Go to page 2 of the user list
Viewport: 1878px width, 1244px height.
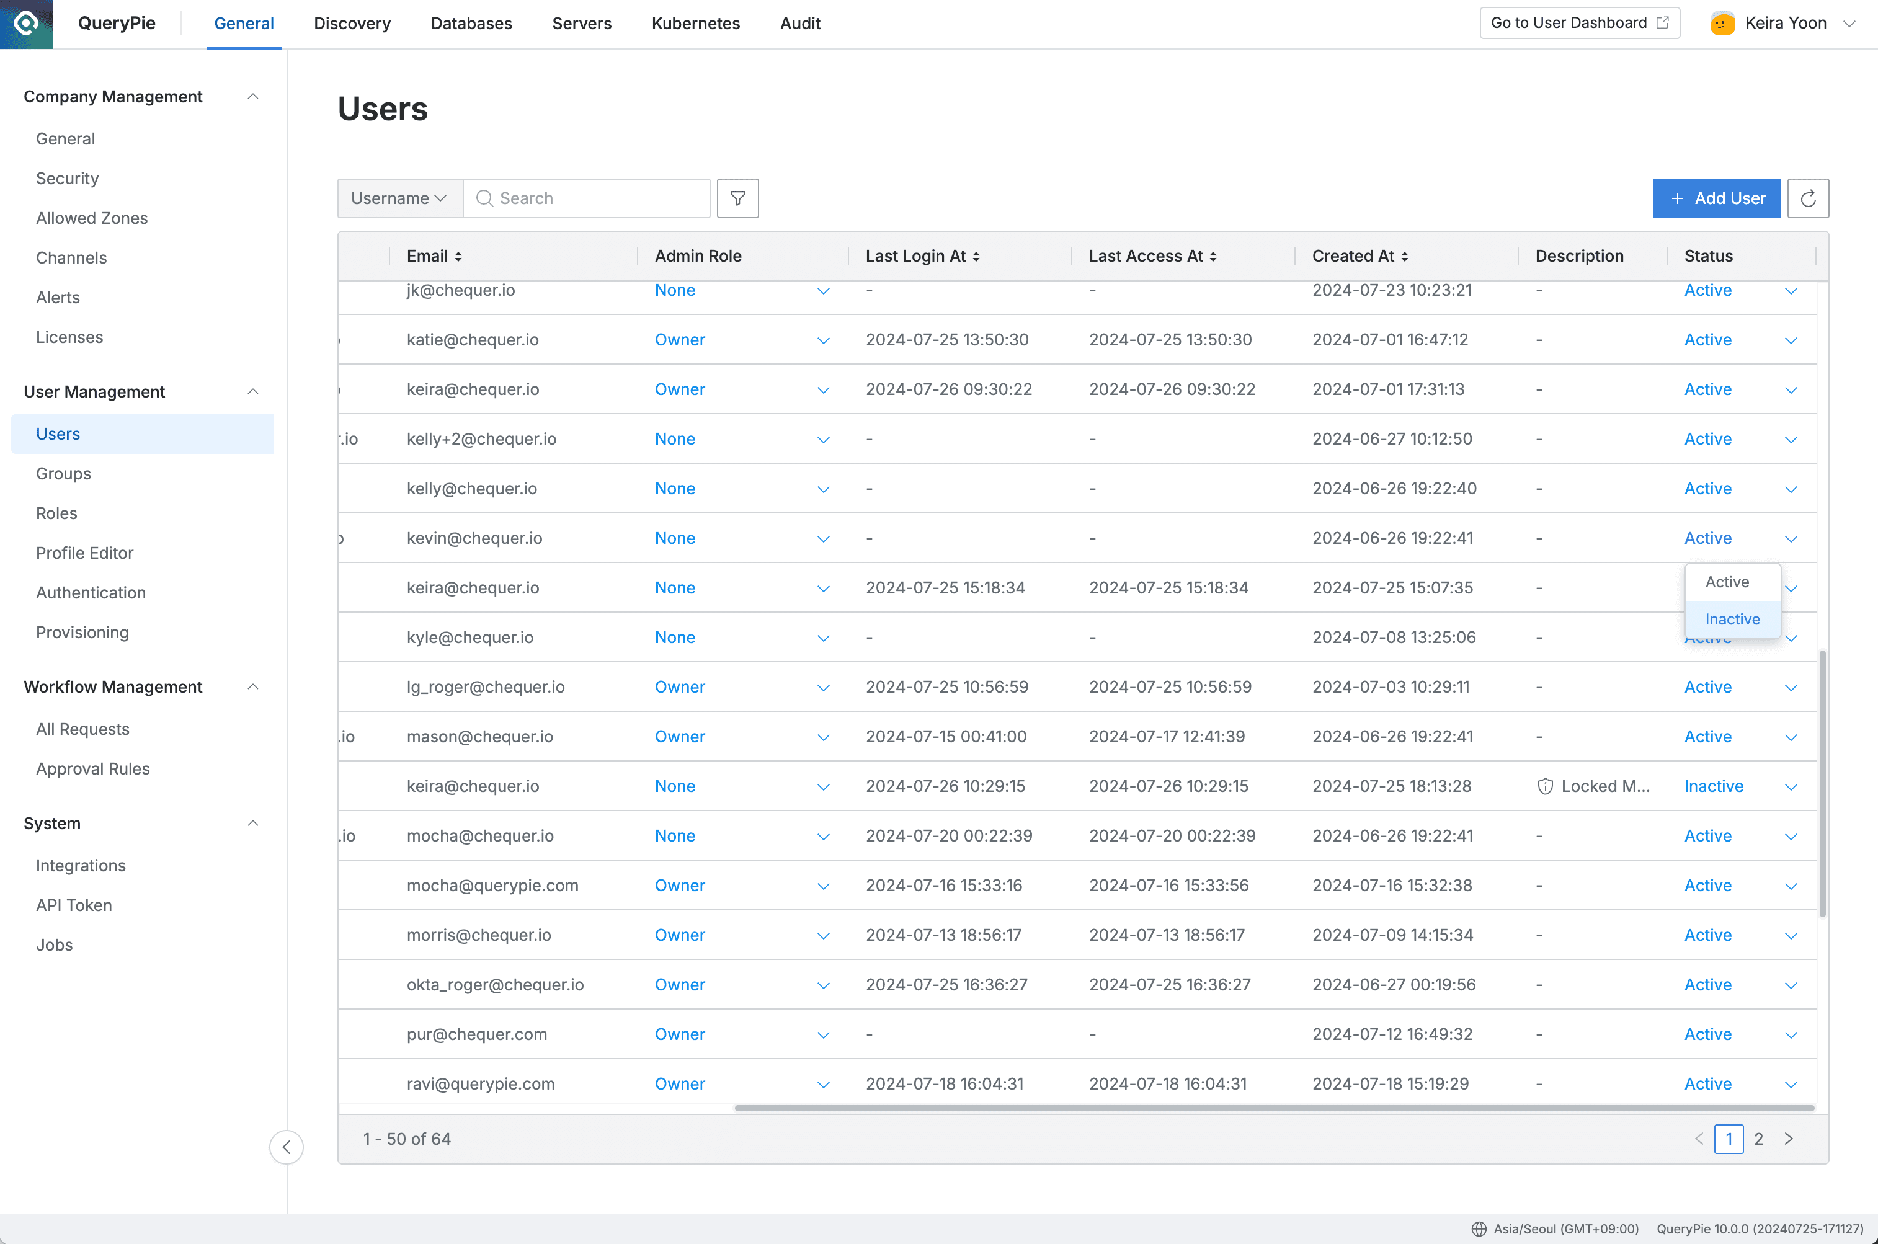coord(1759,1139)
